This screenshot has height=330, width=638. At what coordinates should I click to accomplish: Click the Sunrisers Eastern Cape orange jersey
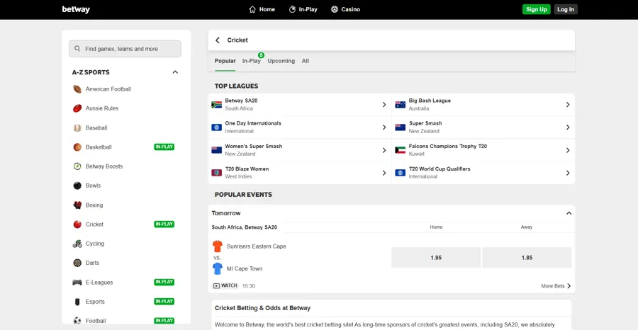(218, 246)
